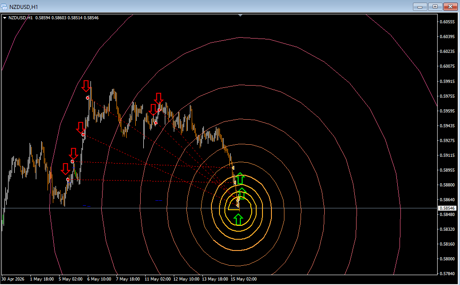Click the 0.58800 price scale label
Image resolution: width=460 pixels, height=285 pixels.
447,185
